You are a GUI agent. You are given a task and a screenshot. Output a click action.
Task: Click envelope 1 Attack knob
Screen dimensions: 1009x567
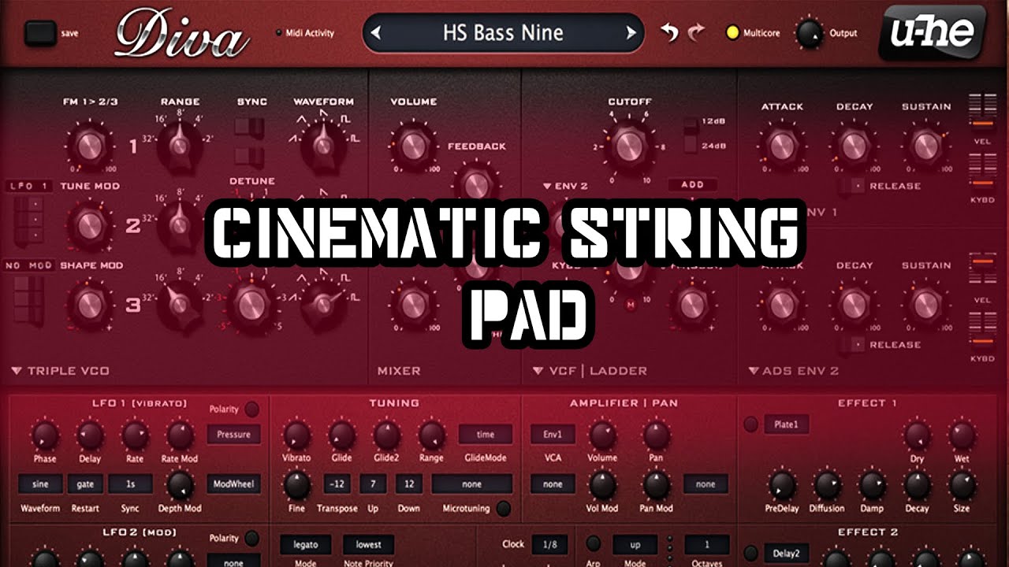tap(781, 145)
